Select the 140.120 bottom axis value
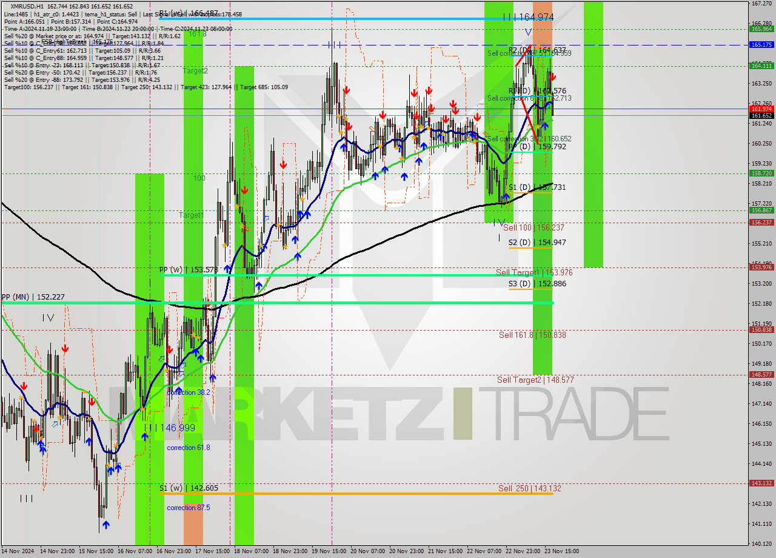776x558 pixels. click(x=761, y=543)
